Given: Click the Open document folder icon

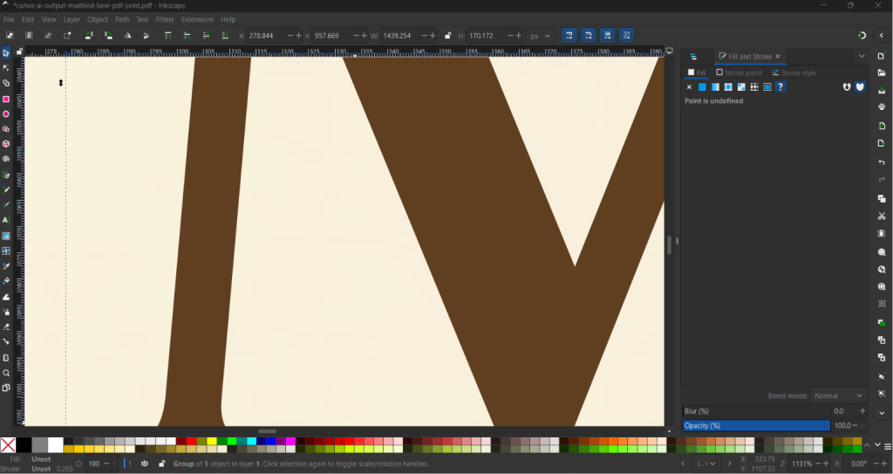Looking at the screenshot, I should pyautogui.click(x=882, y=73).
